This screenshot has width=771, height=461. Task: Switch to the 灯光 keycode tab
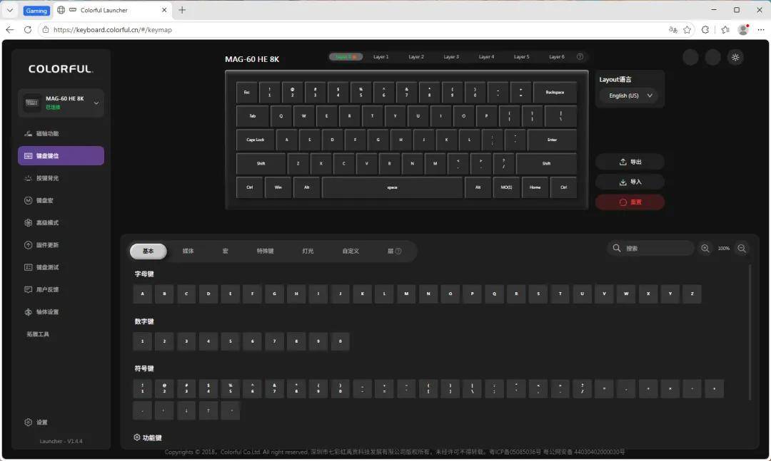308,251
